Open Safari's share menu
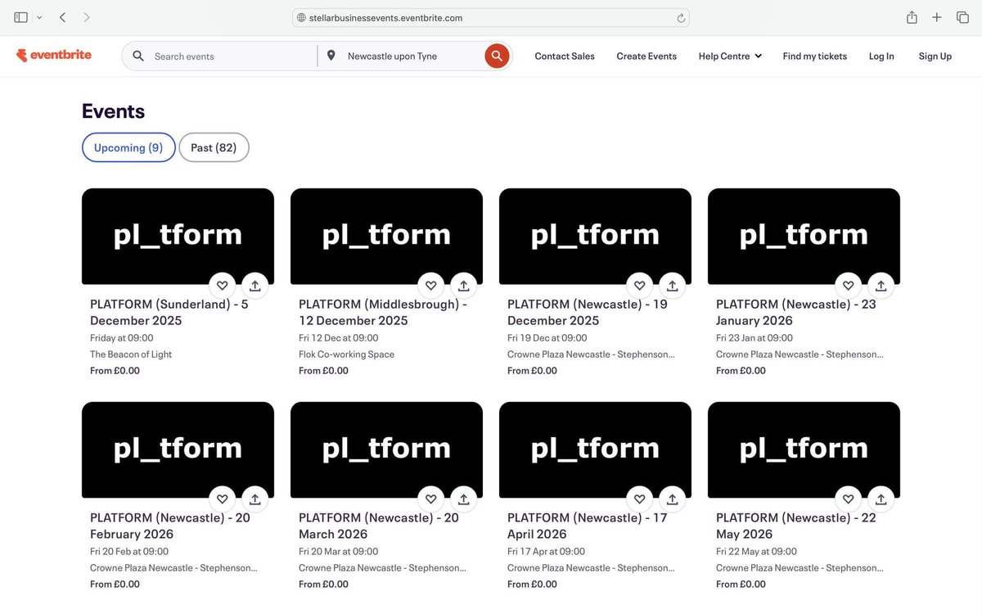The width and height of the screenshot is (982, 614). pyautogui.click(x=912, y=17)
